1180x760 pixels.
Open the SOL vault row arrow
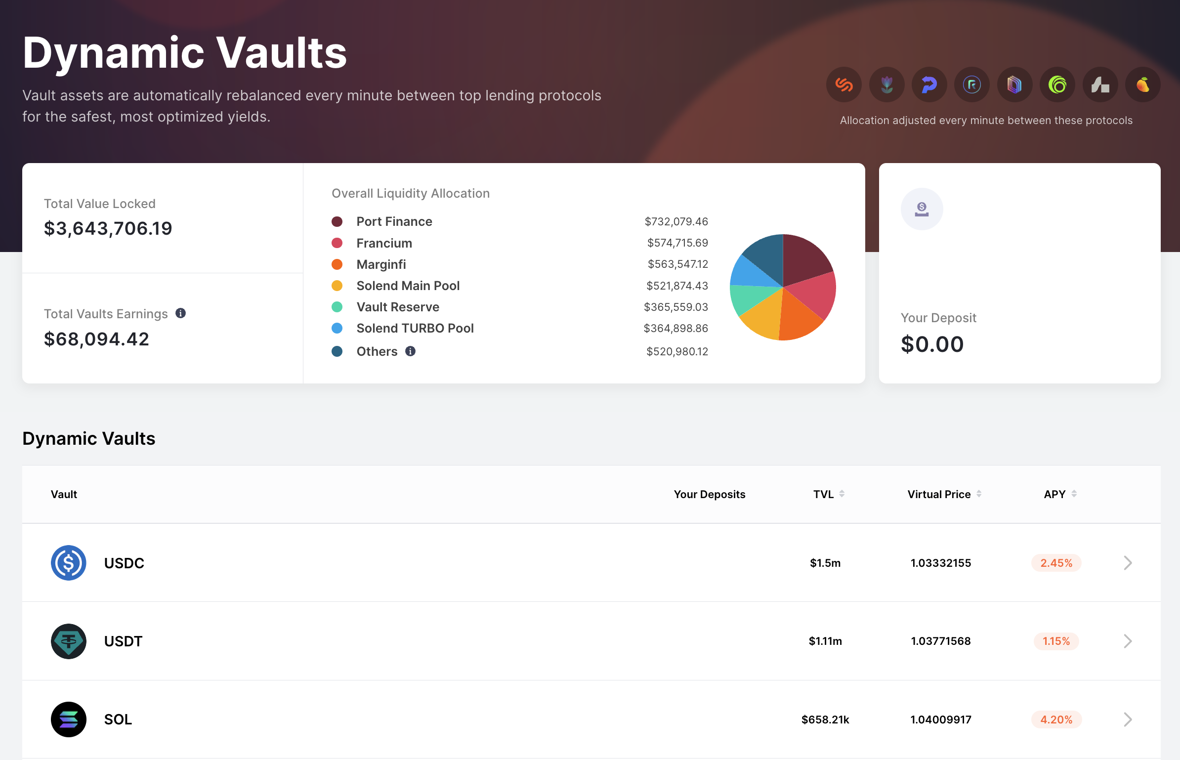click(x=1128, y=719)
